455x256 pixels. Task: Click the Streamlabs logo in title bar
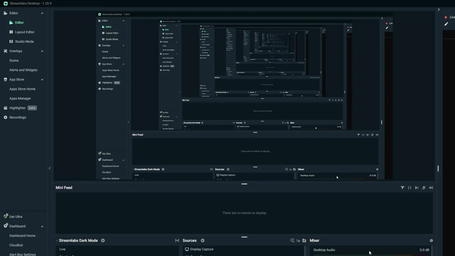tap(5, 3)
